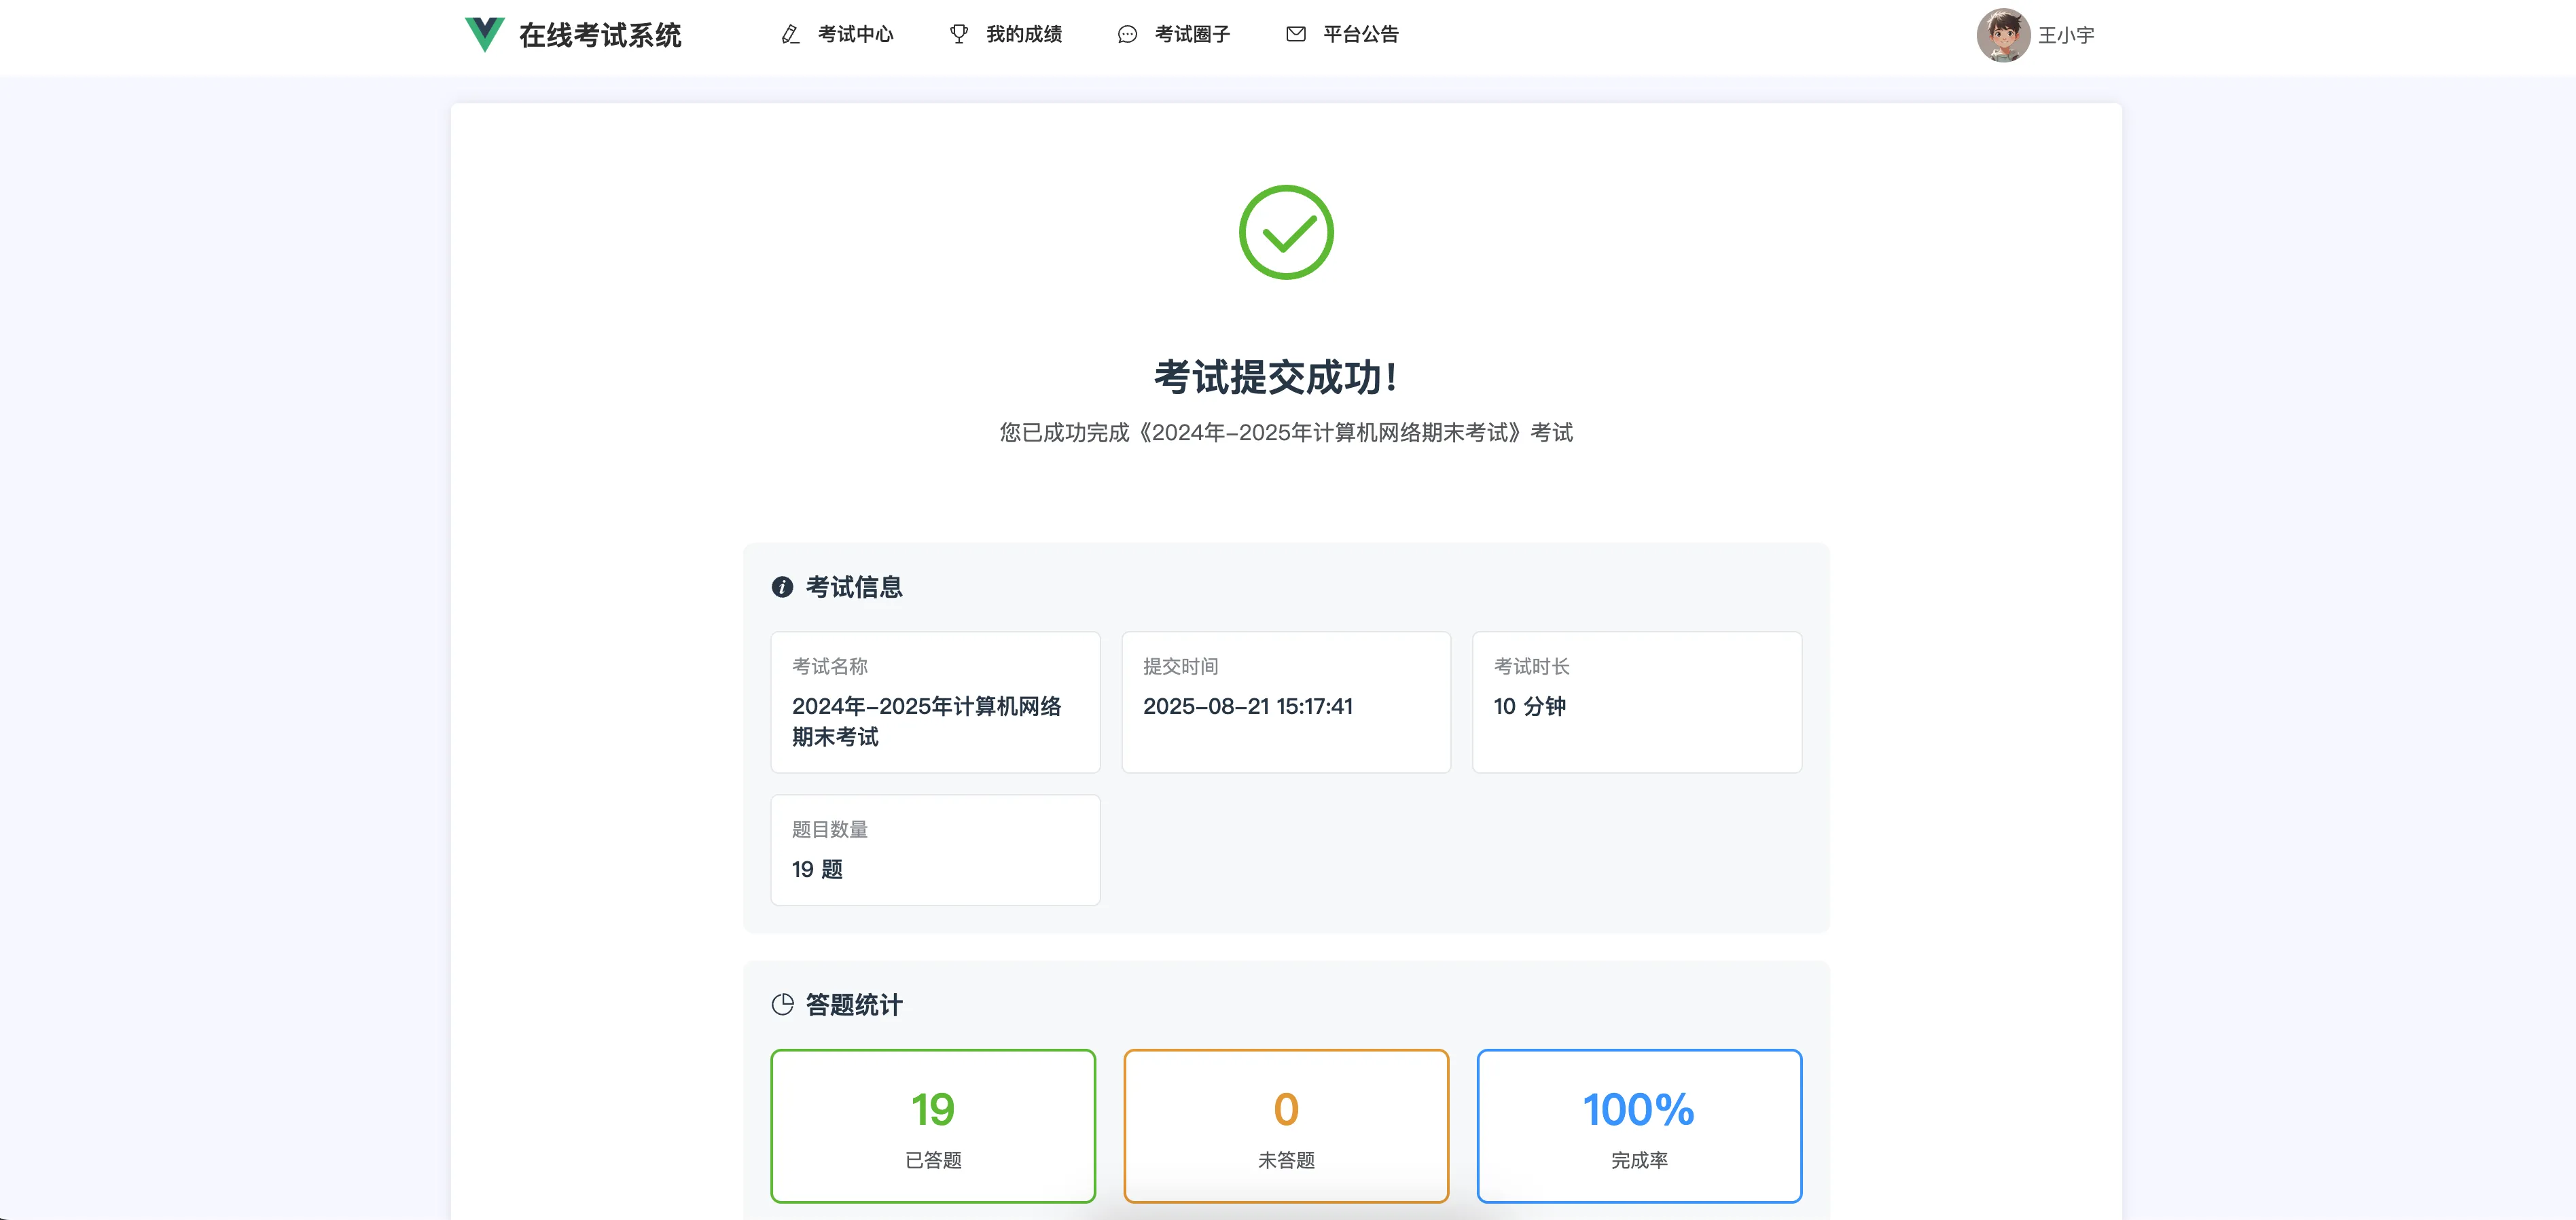The width and height of the screenshot is (2576, 1220).
Task: Open 平台公告 from the top menu
Action: tap(1360, 35)
